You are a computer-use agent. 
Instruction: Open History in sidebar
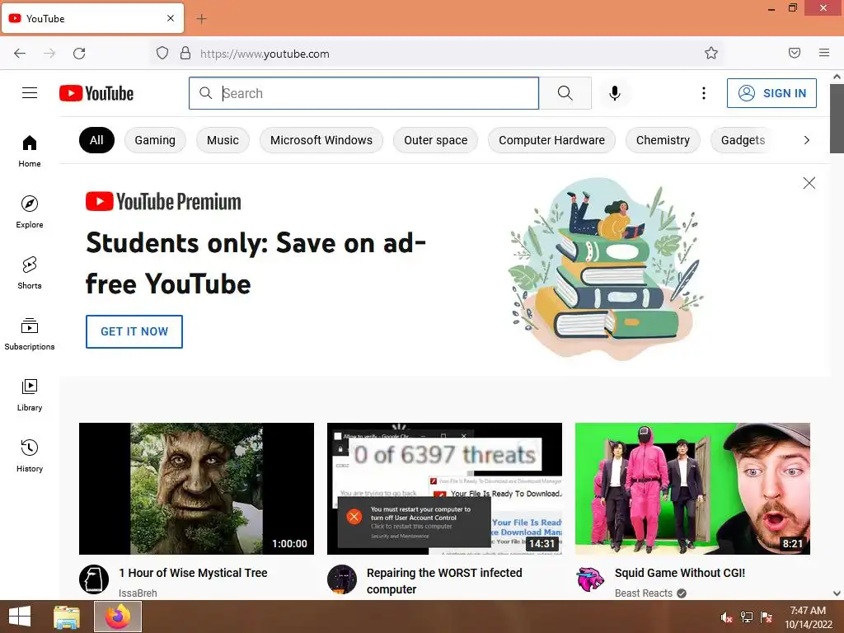pos(30,456)
